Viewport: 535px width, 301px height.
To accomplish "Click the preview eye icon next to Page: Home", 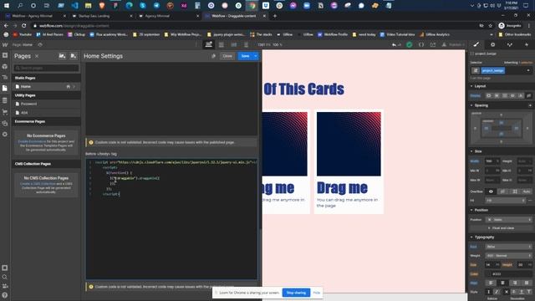I will point(40,44).
